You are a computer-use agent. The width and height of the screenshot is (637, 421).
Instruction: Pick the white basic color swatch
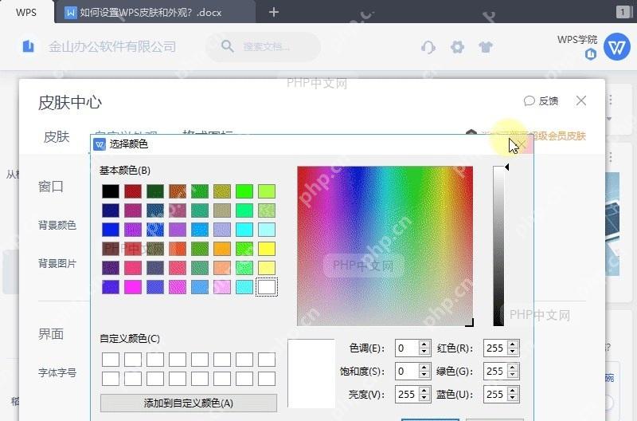(x=267, y=287)
